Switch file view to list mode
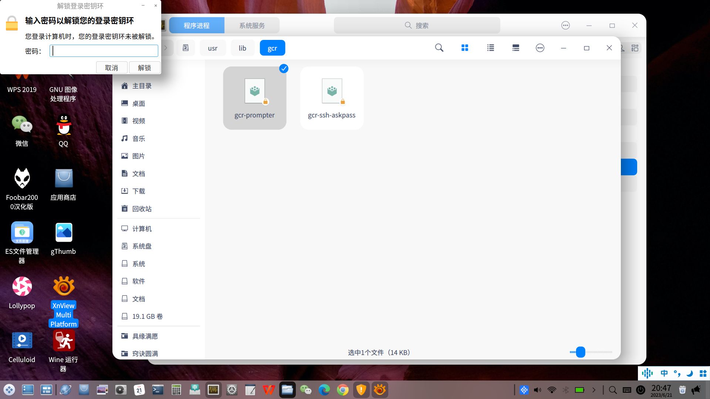Screen dimensions: 710x399 pyautogui.click(x=490, y=48)
